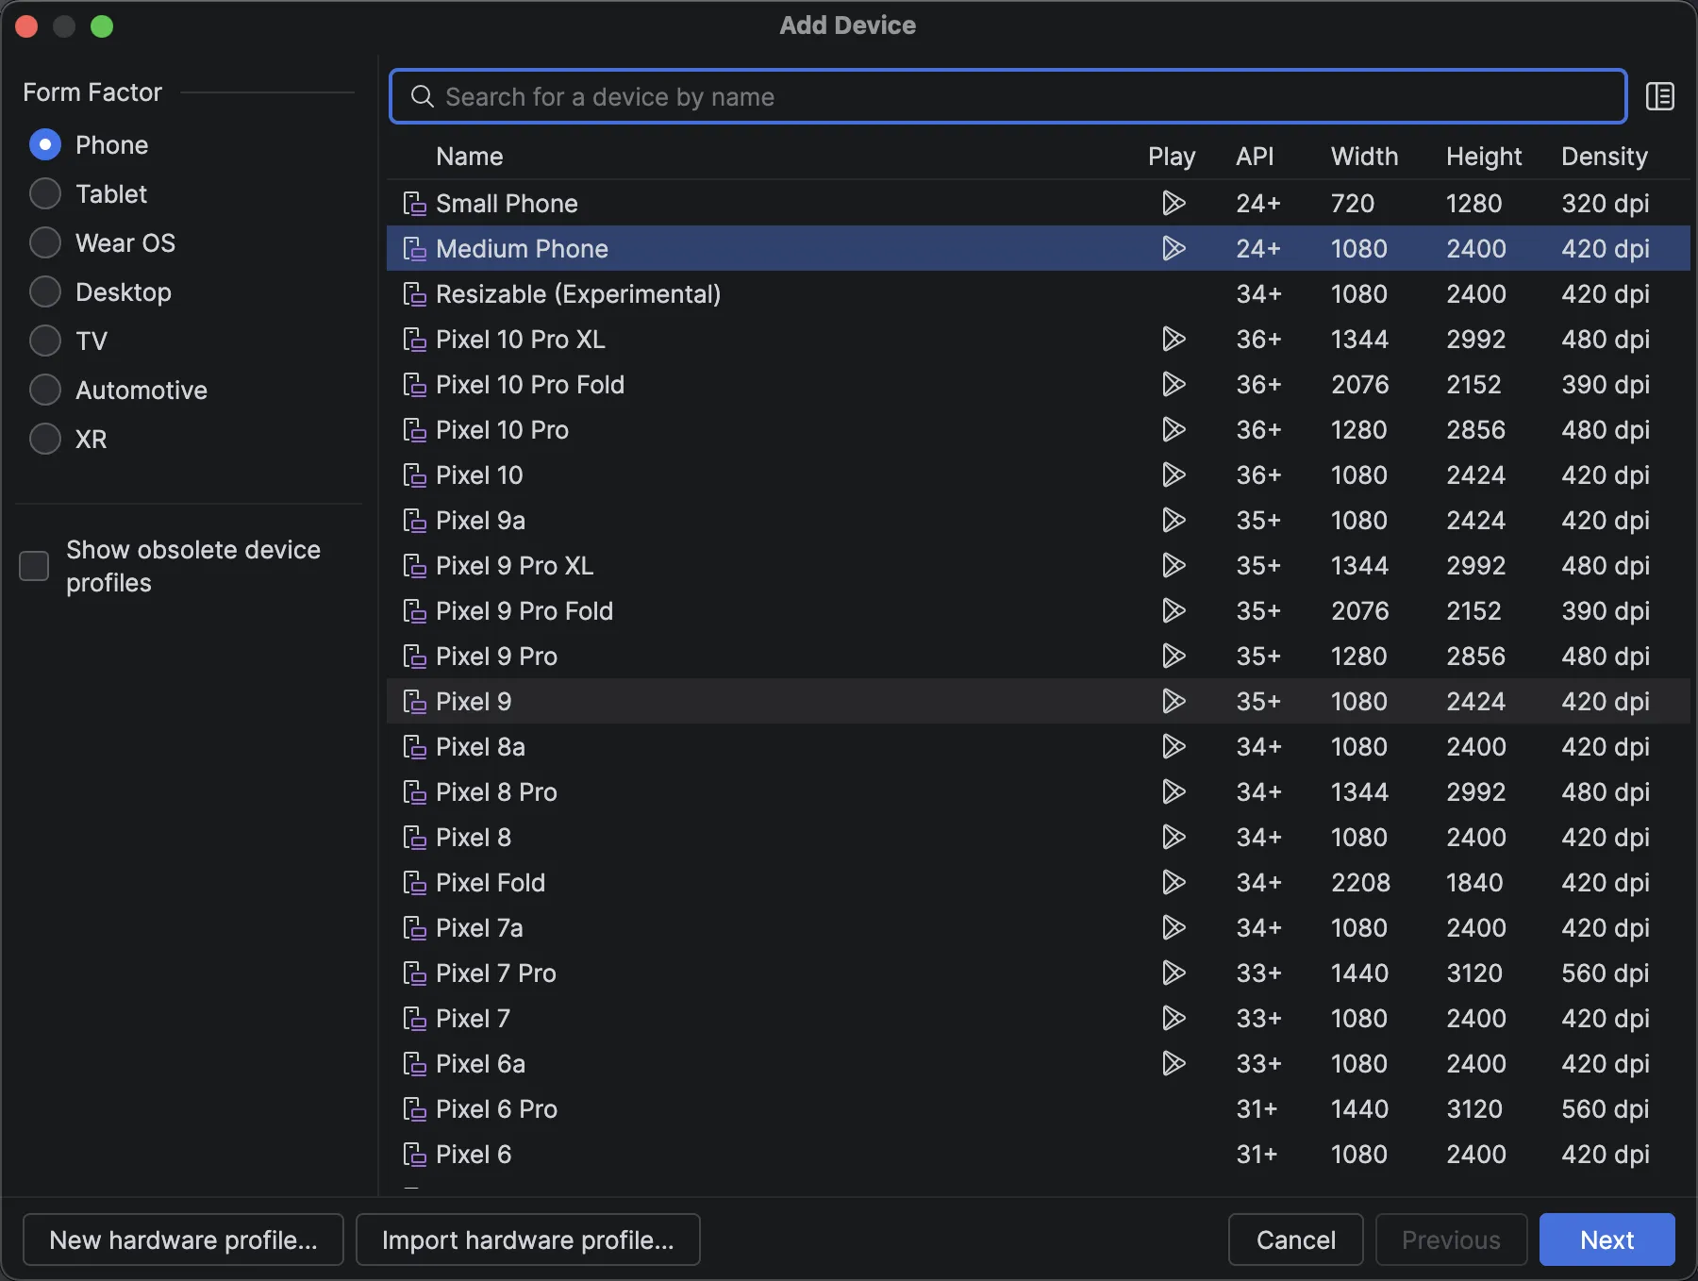Click the Previous button
The width and height of the screenshot is (1698, 1281).
(x=1451, y=1239)
